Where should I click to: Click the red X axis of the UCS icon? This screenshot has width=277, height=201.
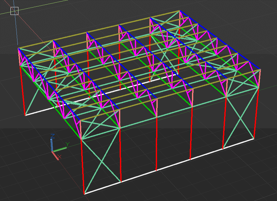click(55, 156)
